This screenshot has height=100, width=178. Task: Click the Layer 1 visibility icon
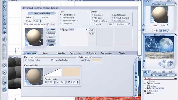pos(175,78)
